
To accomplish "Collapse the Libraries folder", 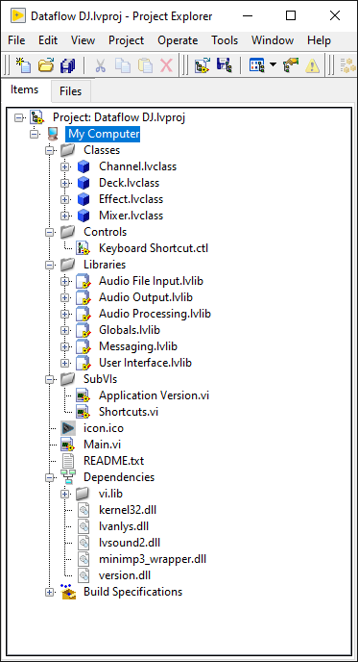I will pyautogui.click(x=50, y=265).
